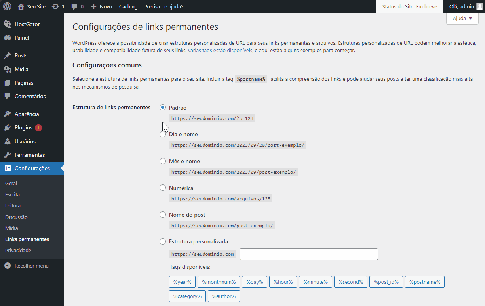
Task: Click the Plugins plug icon
Action: point(8,127)
